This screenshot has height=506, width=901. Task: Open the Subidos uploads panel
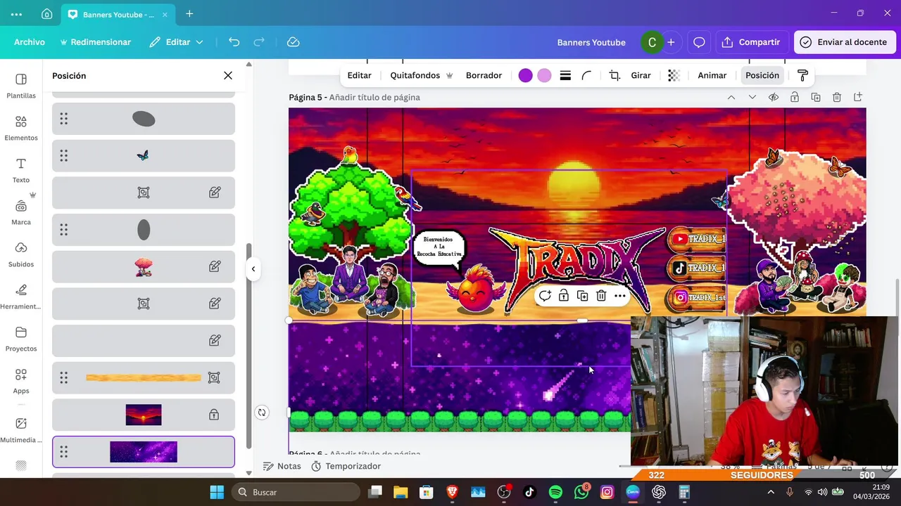[21, 254]
